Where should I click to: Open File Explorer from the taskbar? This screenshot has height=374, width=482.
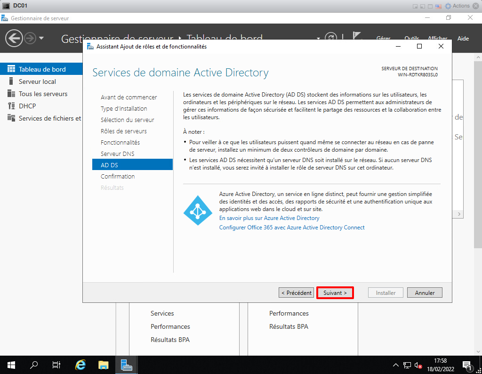(x=104, y=365)
